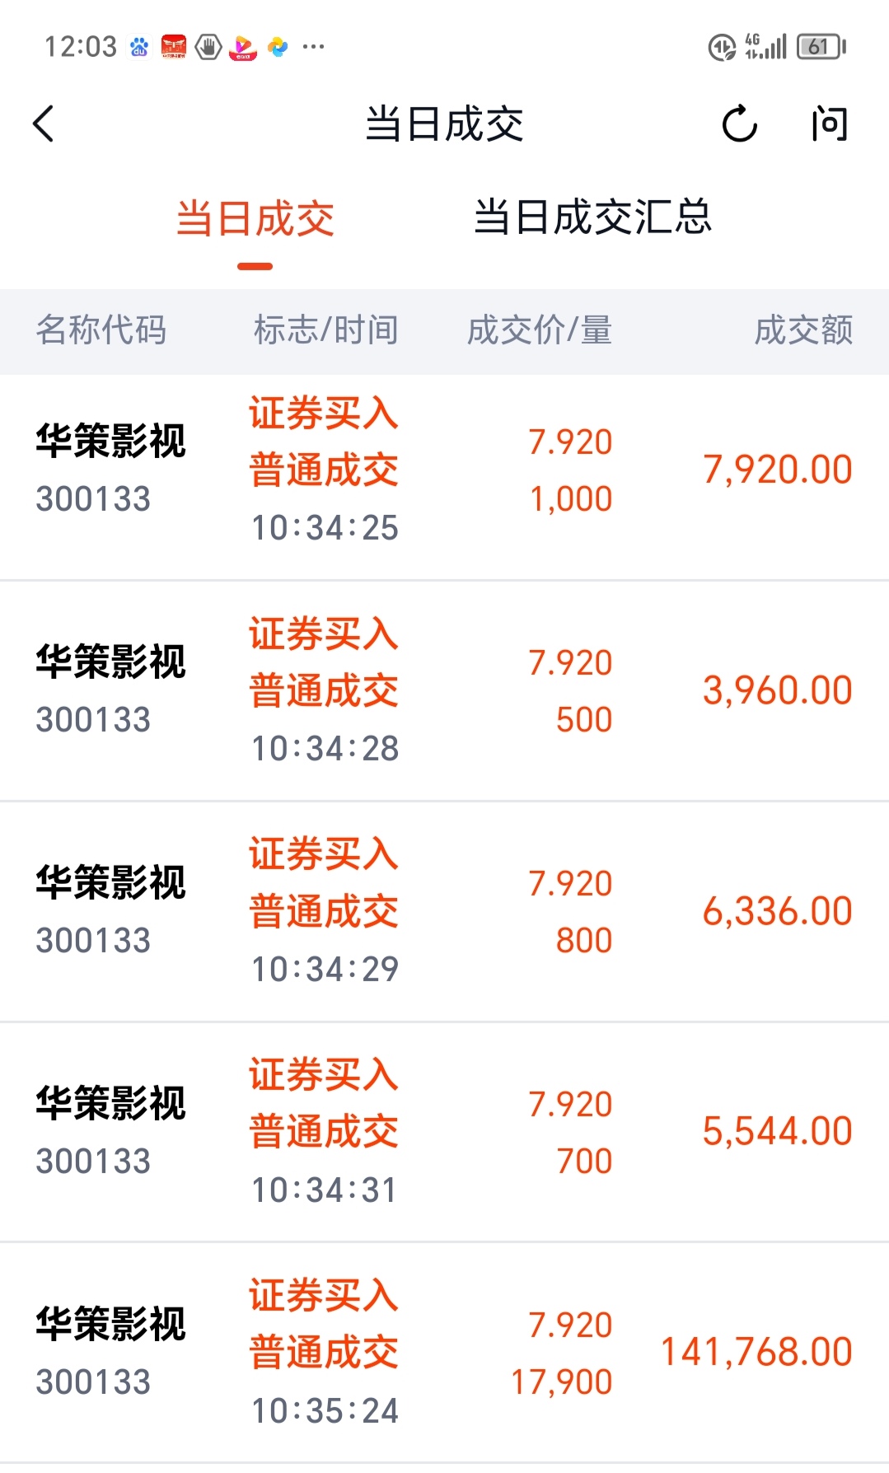Open the 问 help button
This screenshot has height=1473, width=889.
pos(829,124)
